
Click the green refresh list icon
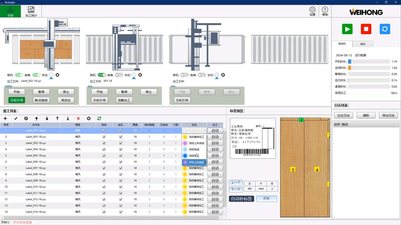coord(99,119)
